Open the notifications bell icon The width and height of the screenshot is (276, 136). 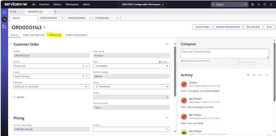pos(271,5)
